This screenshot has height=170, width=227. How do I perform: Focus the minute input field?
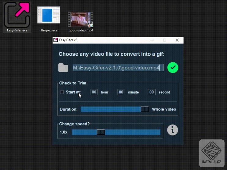(x=121, y=92)
